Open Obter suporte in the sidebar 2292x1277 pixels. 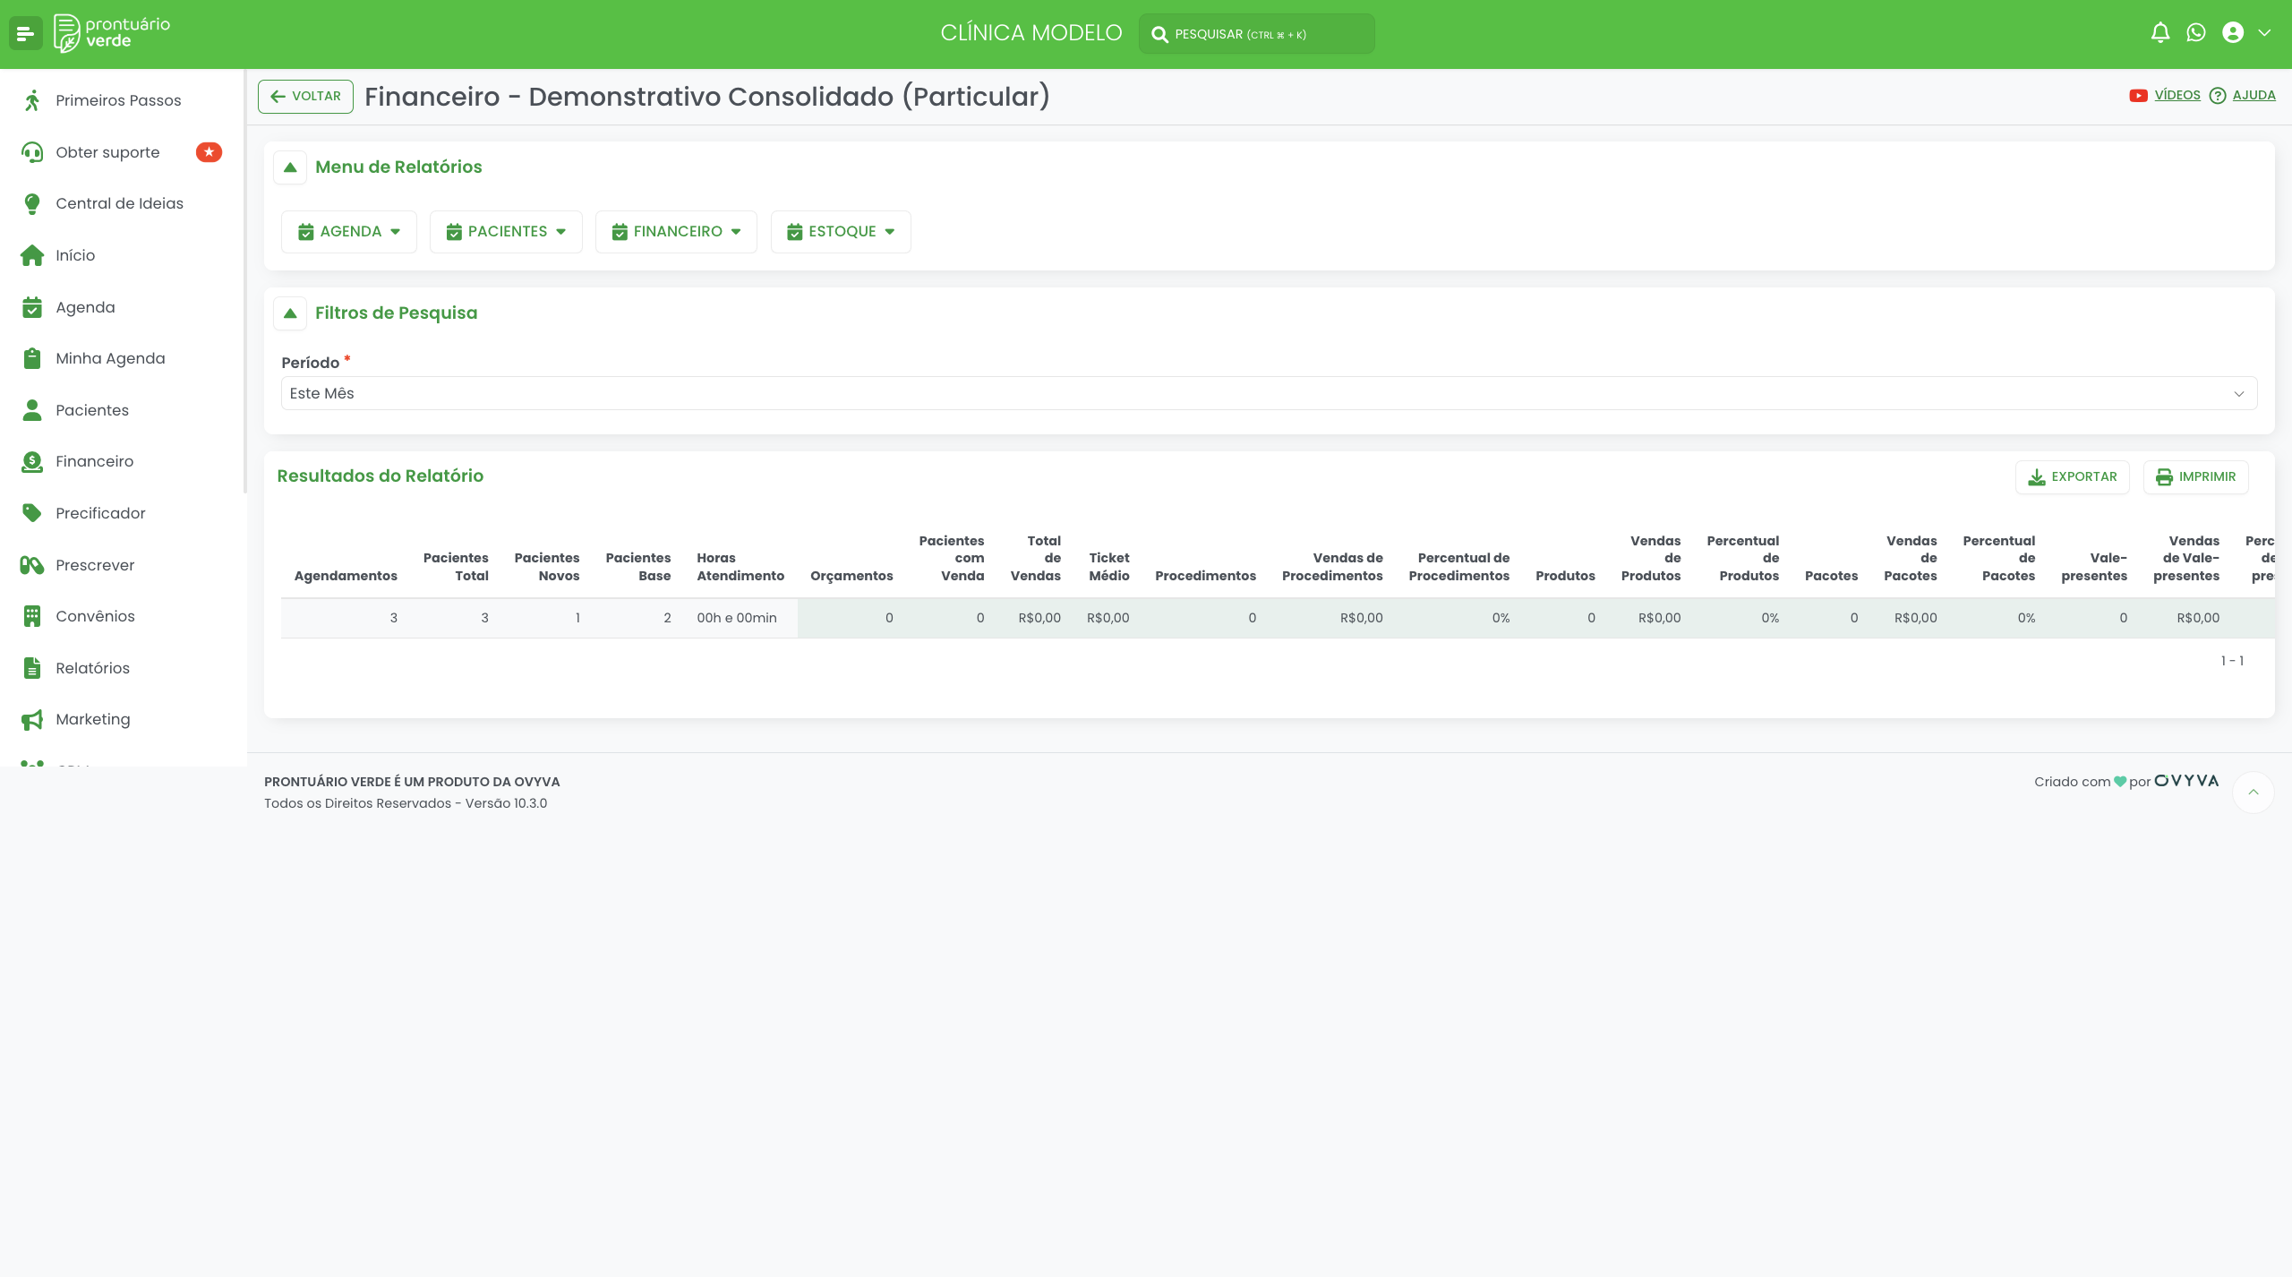point(123,152)
